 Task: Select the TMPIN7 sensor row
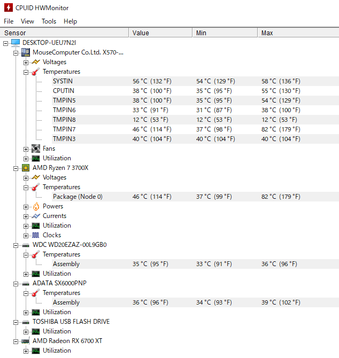coord(195,129)
